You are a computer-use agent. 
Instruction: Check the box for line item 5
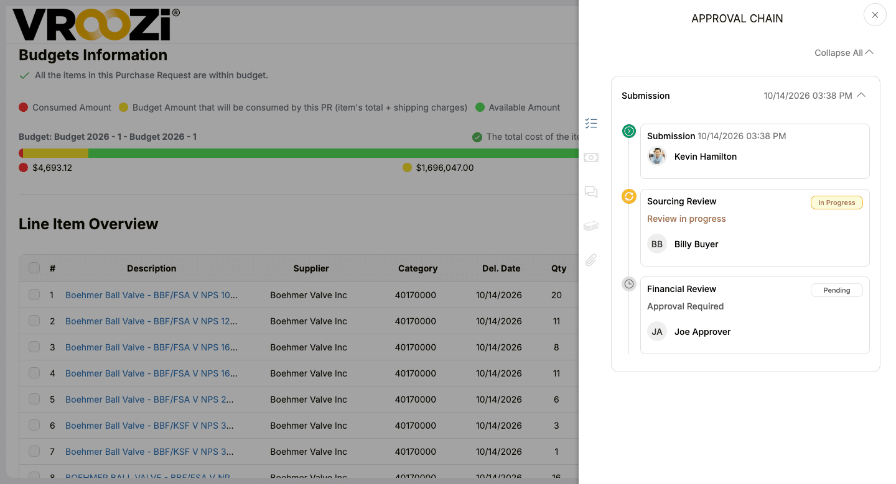tap(34, 400)
